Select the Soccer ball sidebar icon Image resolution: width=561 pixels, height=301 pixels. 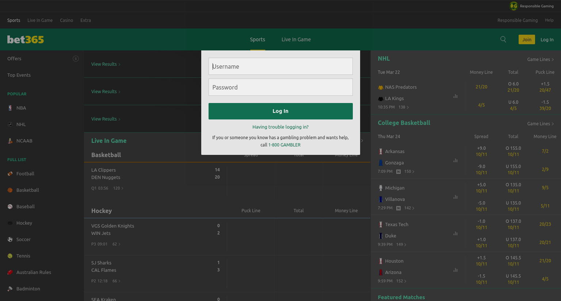tap(10, 239)
